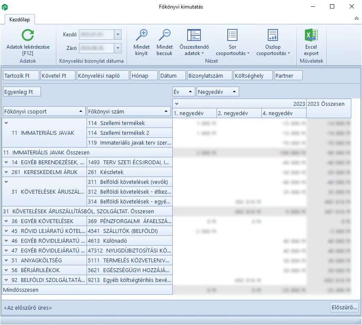Sort by Főkönyvi csoport header
362x325 pixels.
(x=43, y=111)
